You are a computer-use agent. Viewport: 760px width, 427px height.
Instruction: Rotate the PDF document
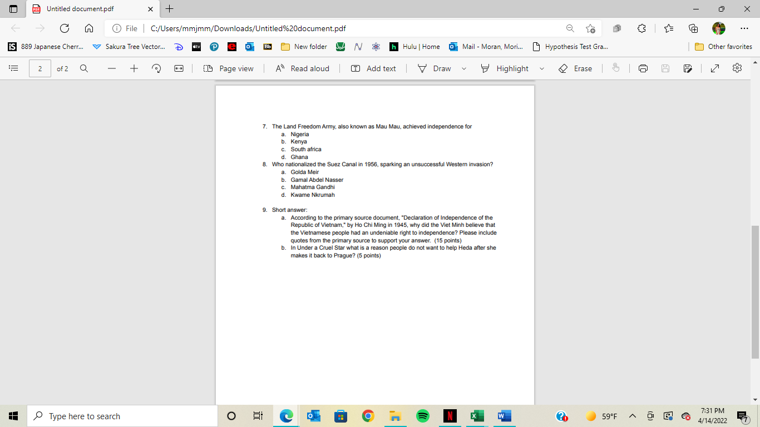click(x=156, y=68)
